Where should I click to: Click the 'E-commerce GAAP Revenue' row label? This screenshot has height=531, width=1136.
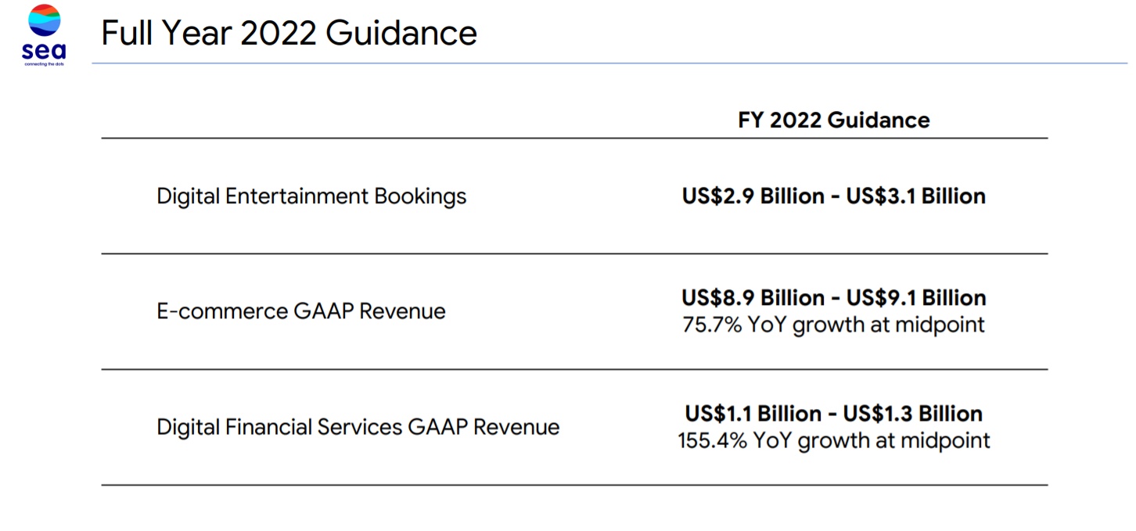pyautogui.click(x=301, y=311)
